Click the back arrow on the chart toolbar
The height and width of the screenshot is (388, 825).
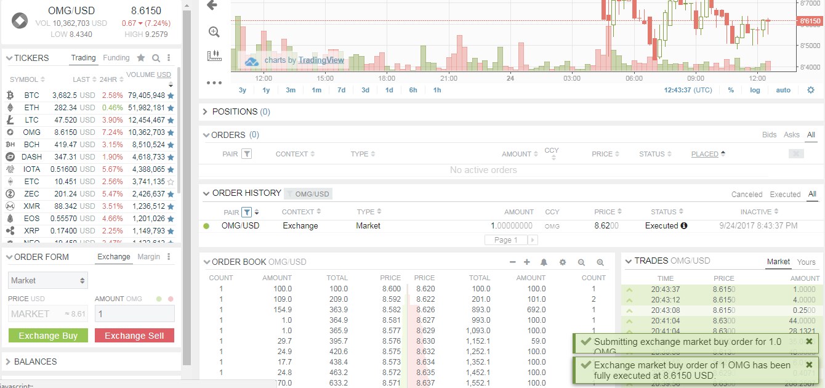213,6
